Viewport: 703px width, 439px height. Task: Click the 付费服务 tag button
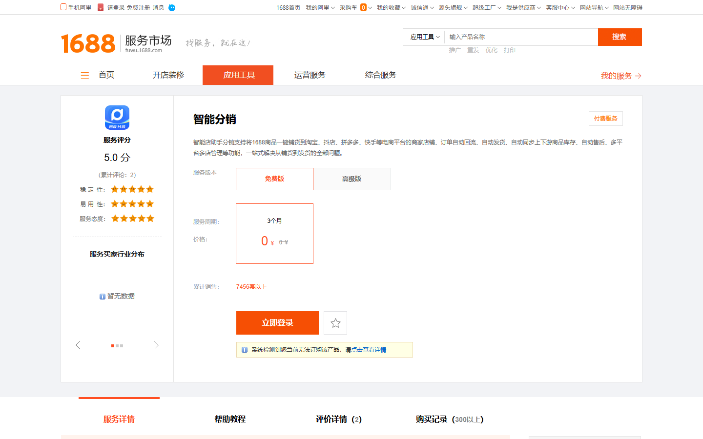(606, 119)
